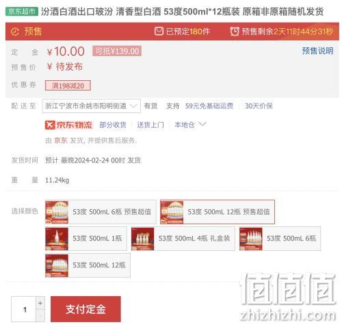Select option 53度 500mL 6瓶 预售超值
Viewport: 342px width, 327px height.
tap(101, 212)
